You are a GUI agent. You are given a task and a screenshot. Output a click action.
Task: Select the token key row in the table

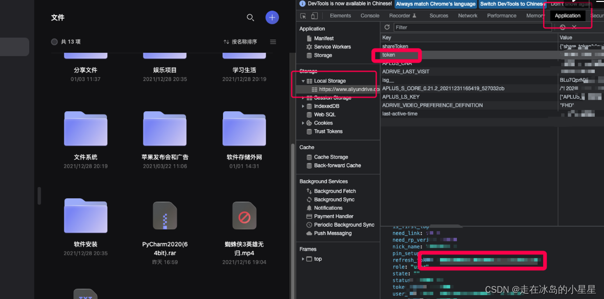(x=389, y=55)
